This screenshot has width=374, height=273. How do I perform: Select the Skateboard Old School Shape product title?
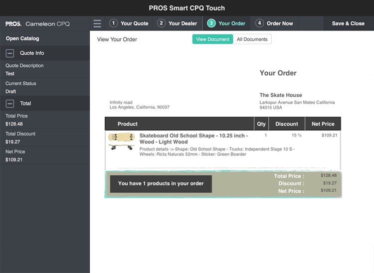[193, 138]
